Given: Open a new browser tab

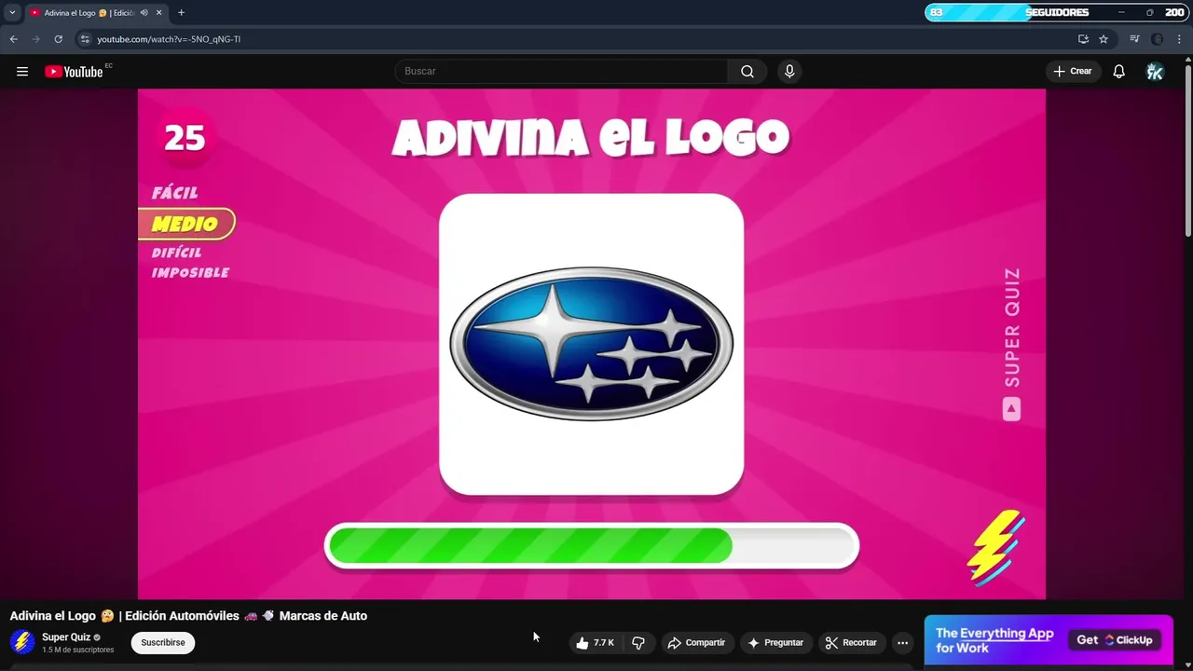Looking at the screenshot, I should point(181,13).
